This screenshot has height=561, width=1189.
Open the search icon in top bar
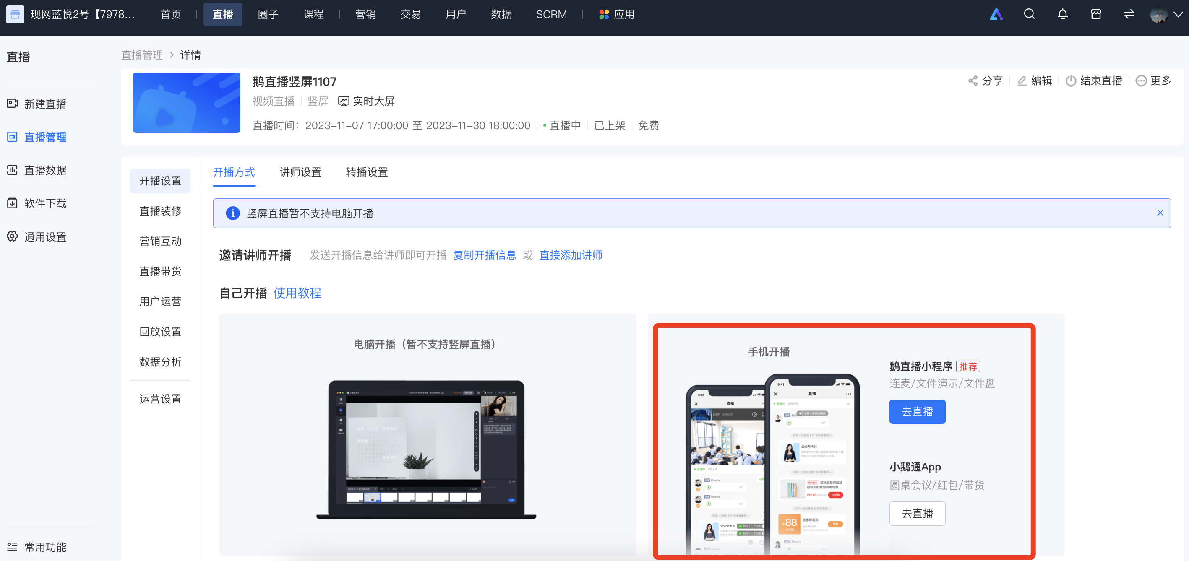1029,14
